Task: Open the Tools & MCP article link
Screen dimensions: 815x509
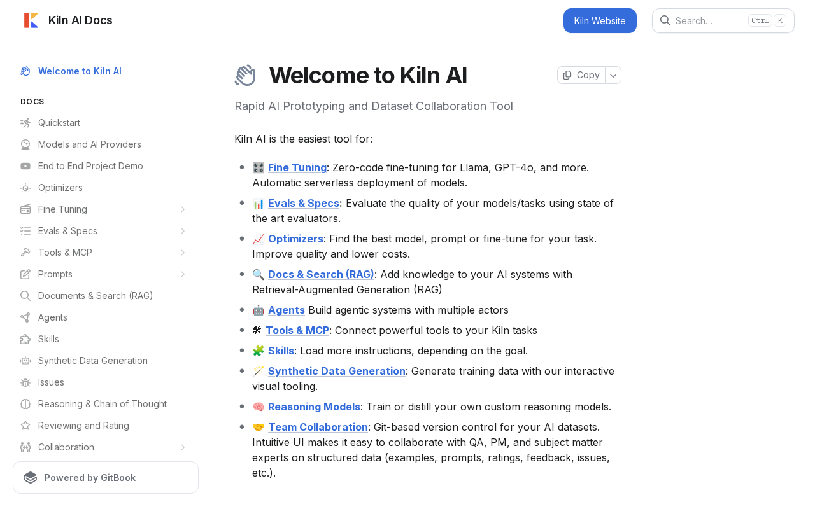Action: click(297, 330)
